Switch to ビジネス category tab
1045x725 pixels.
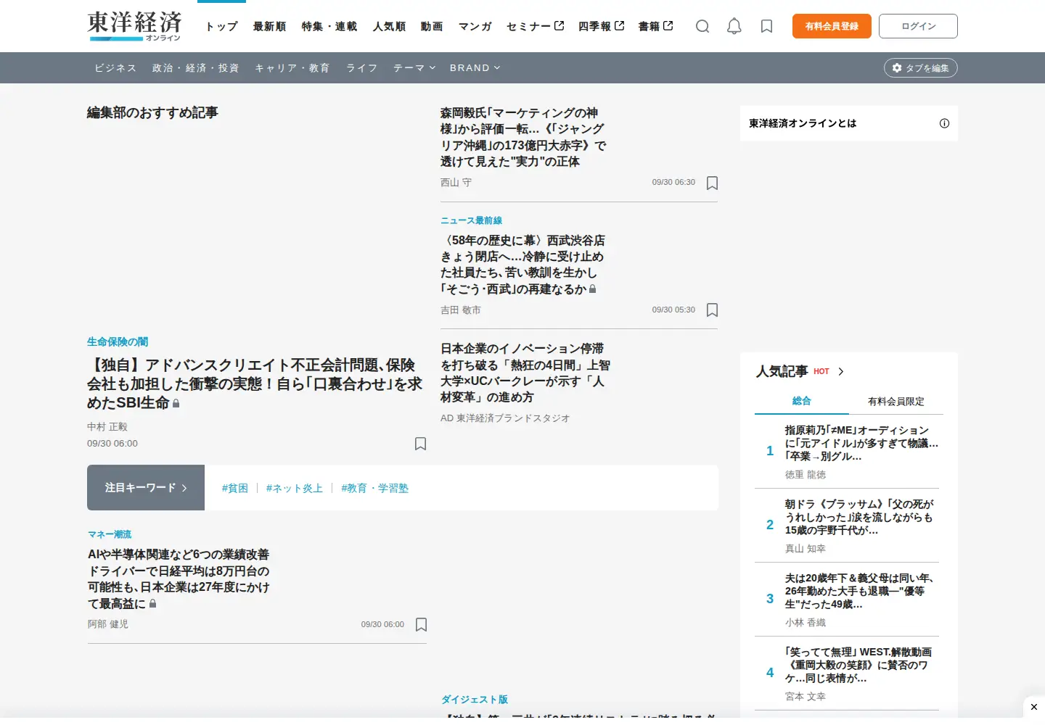(x=115, y=68)
